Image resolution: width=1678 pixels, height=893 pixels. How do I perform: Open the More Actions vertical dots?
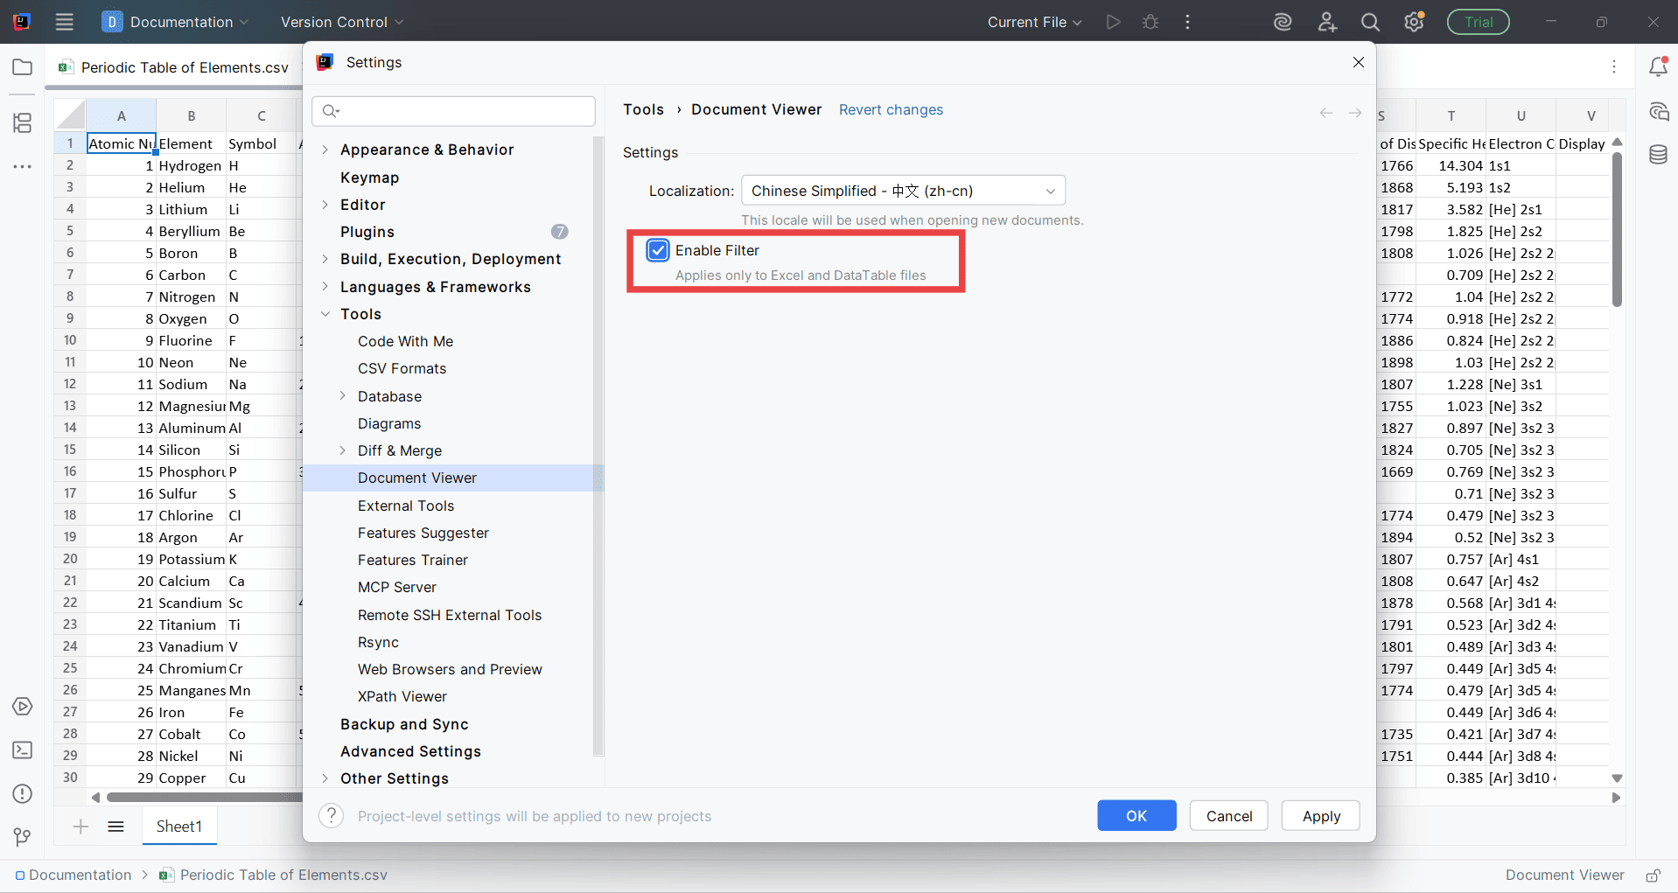pos(1187,22)
